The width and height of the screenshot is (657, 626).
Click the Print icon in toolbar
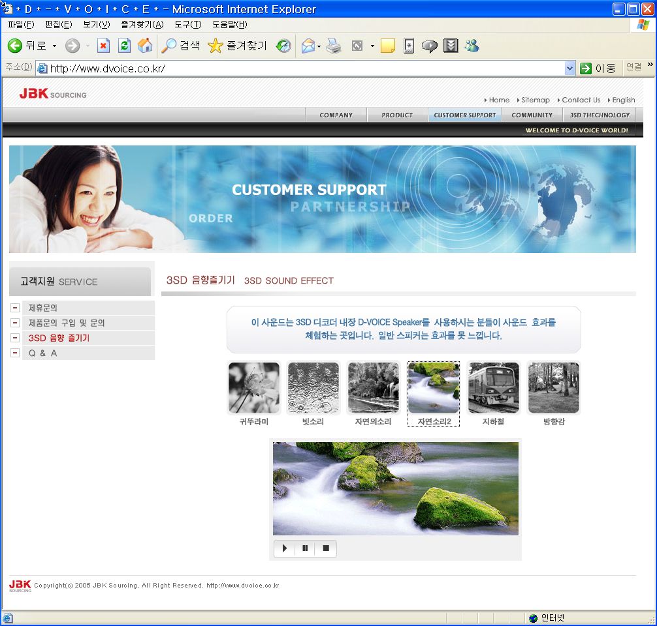[x=334, y=46]
